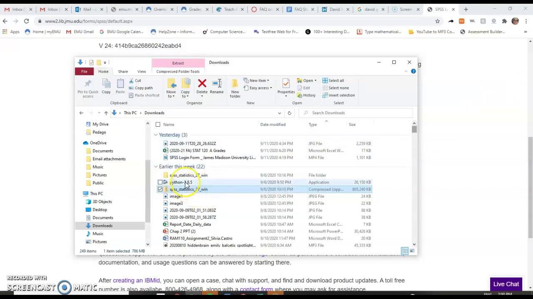Select Downloads in the navigation pane

(102, 225)
